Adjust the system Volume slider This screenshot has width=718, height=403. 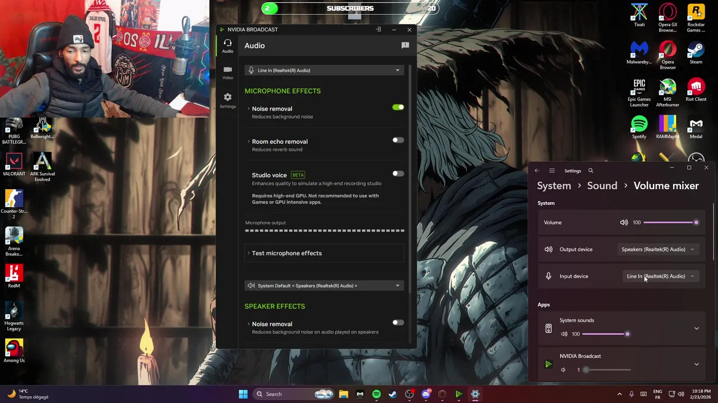[670, 223]
